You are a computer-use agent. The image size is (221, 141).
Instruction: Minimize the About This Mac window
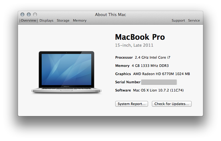click(29, 15)
